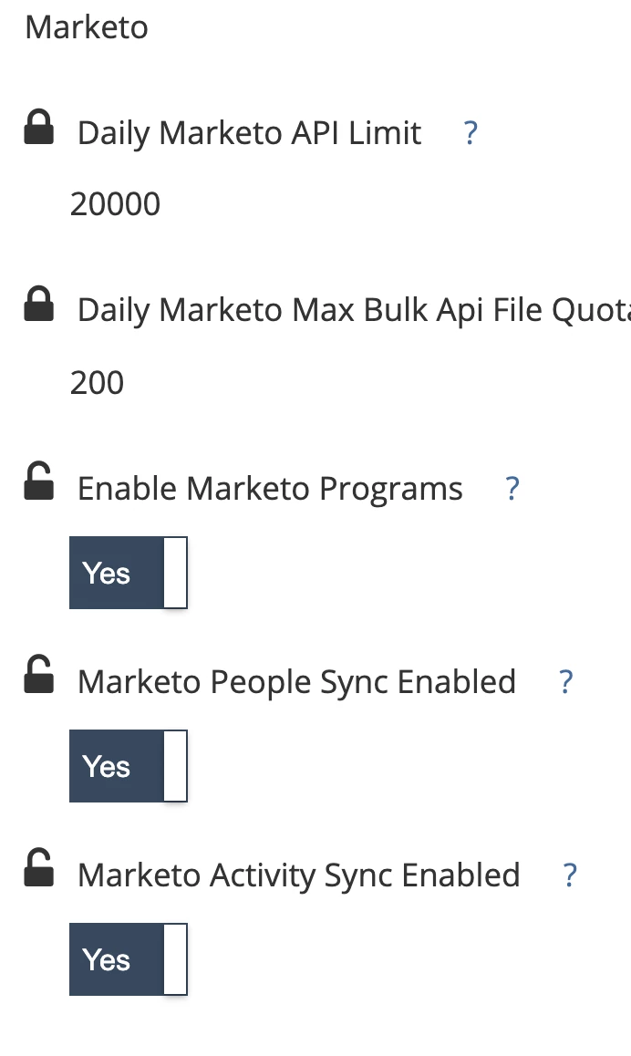Viewport: 631px width, 1056px height.
Task: Click the unlocked padlock beside Marketo Activity Sync Enabled
Action: pyautogui.click(x=39, y=866)
